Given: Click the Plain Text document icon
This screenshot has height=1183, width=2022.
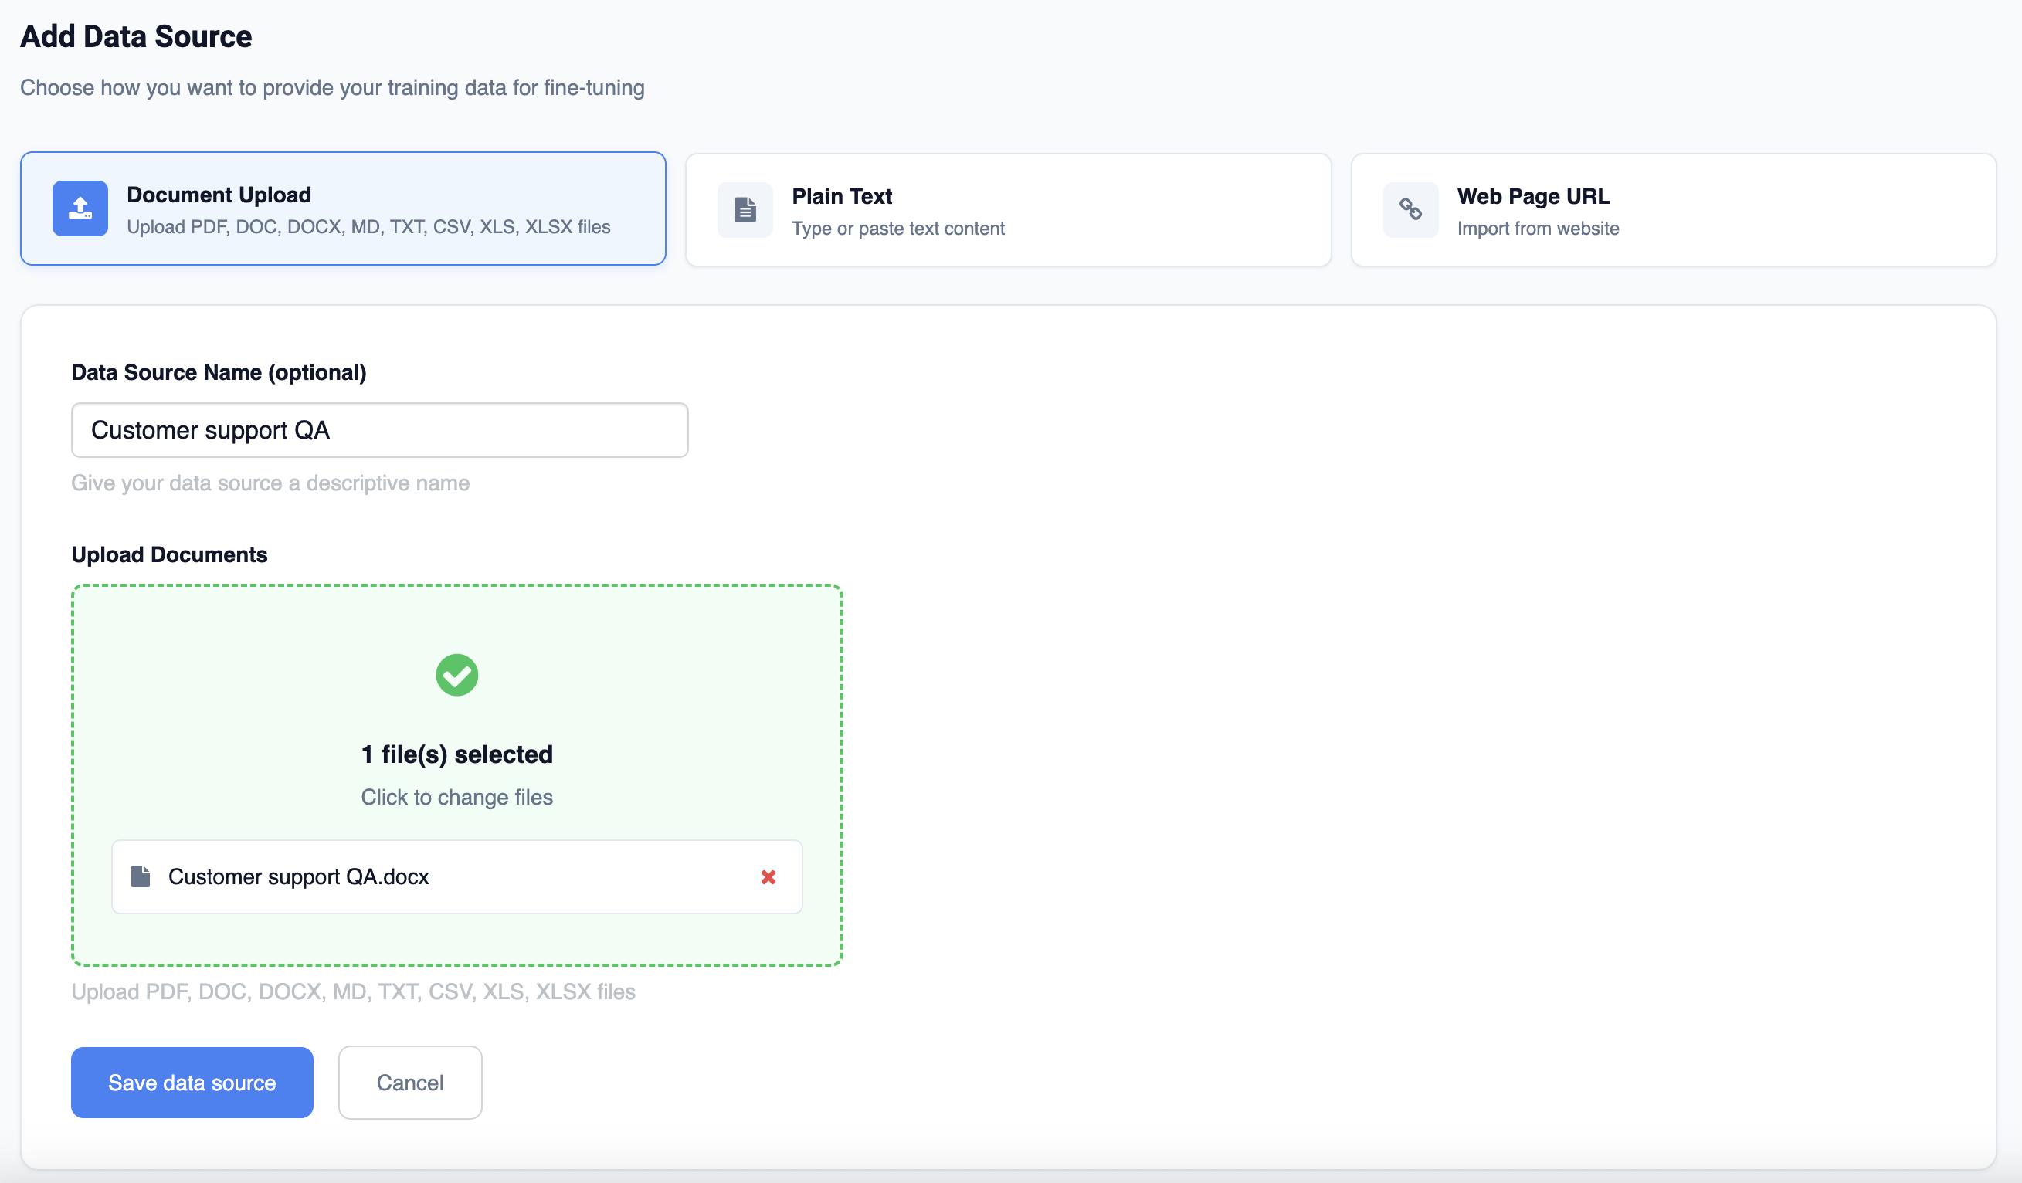Looking at the screenshot, I should click(x=745, y=210).
